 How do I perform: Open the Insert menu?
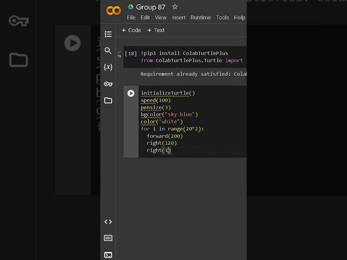(x=178, y=17)
